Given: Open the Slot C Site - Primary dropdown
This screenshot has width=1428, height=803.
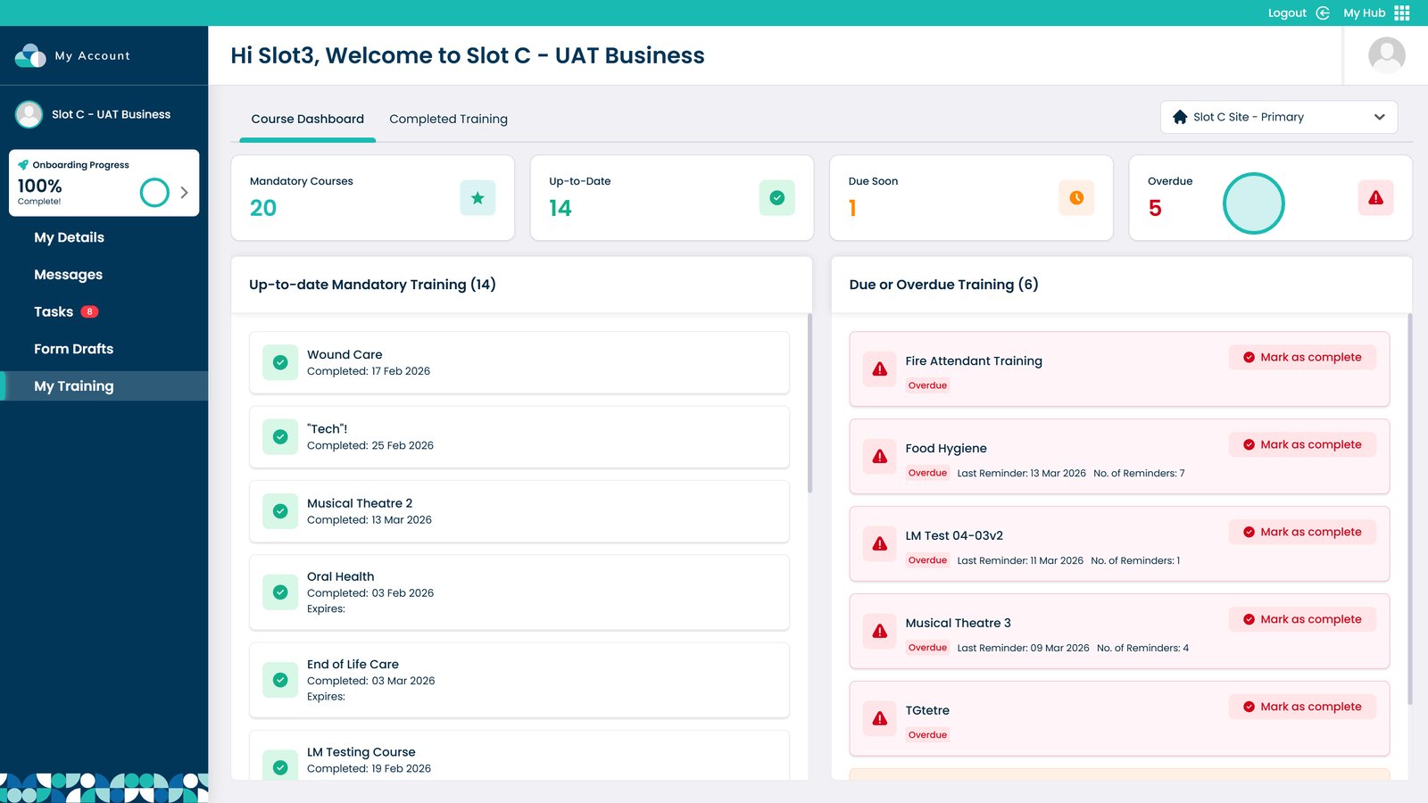Looking at the screenshot, I should 1278,117.
